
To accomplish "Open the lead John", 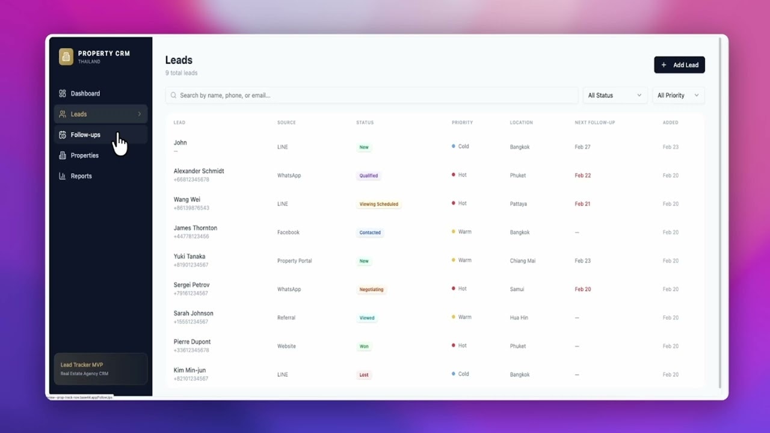I will point(180,143).
